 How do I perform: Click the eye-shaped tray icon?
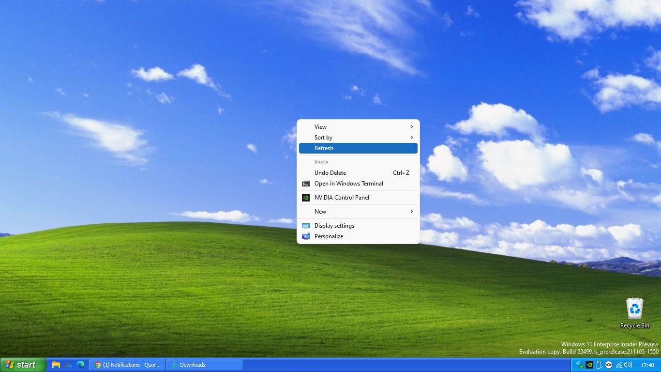point(609,365)
